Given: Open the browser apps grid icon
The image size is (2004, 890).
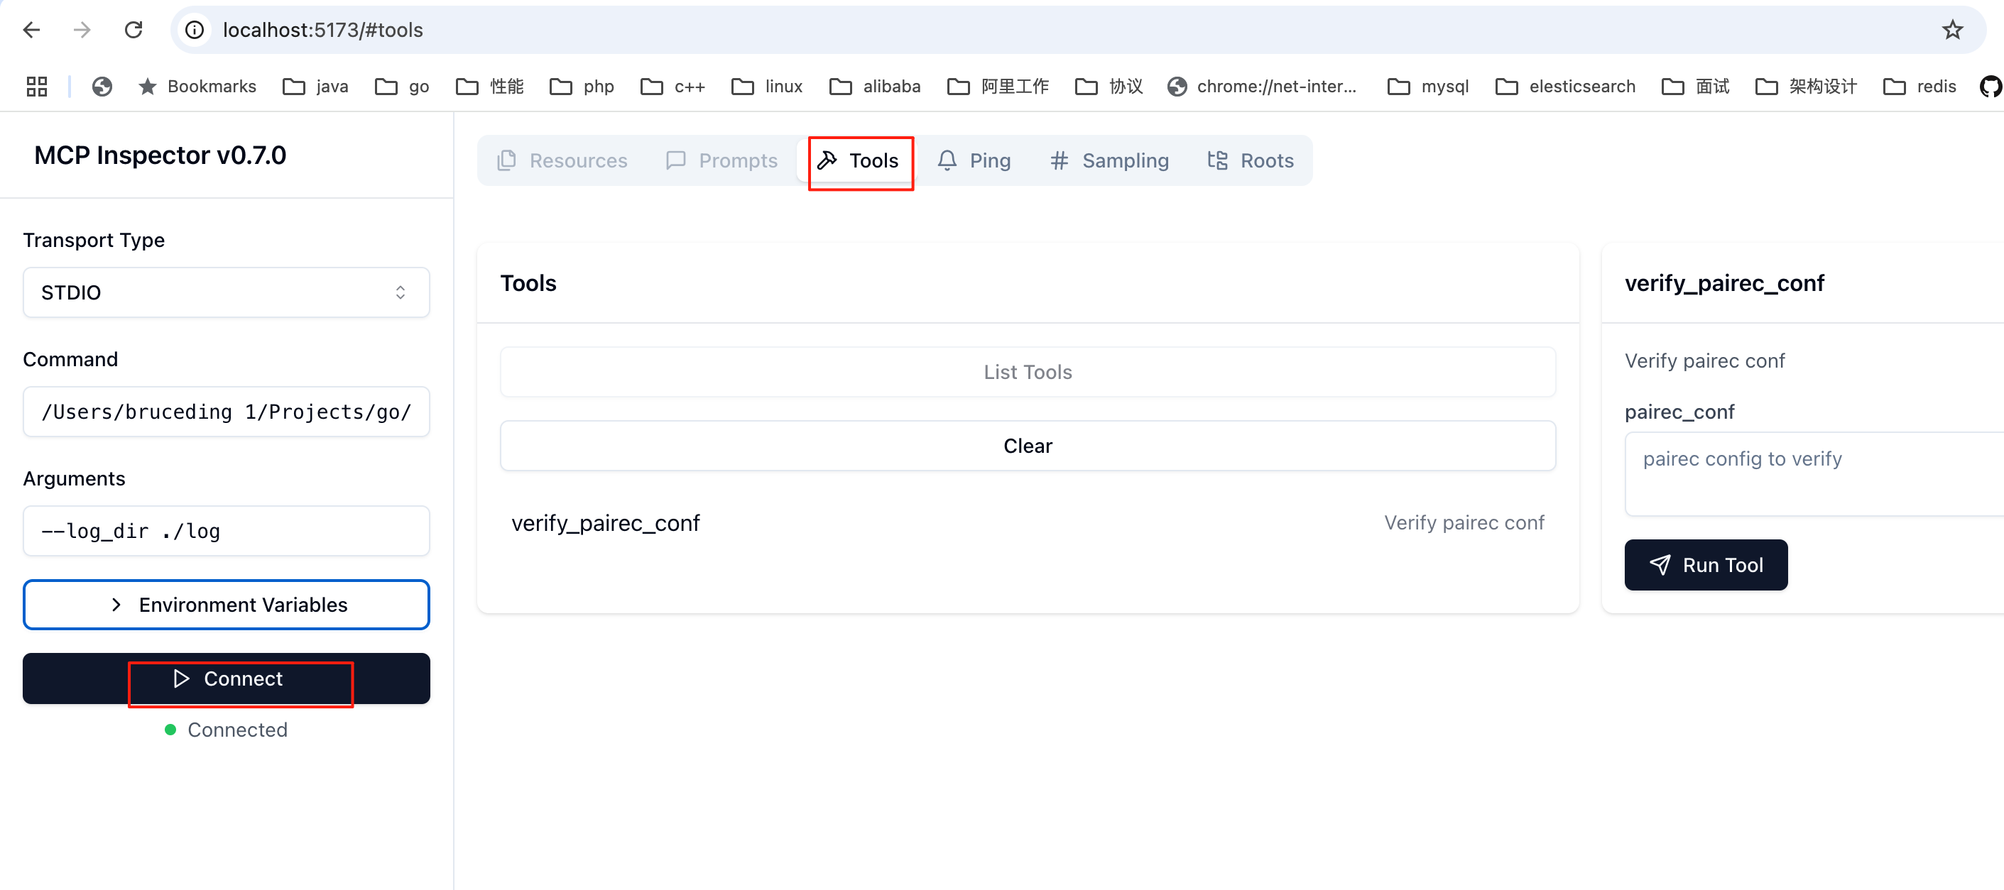Looking at the screenshot, I should click(36, 87).
